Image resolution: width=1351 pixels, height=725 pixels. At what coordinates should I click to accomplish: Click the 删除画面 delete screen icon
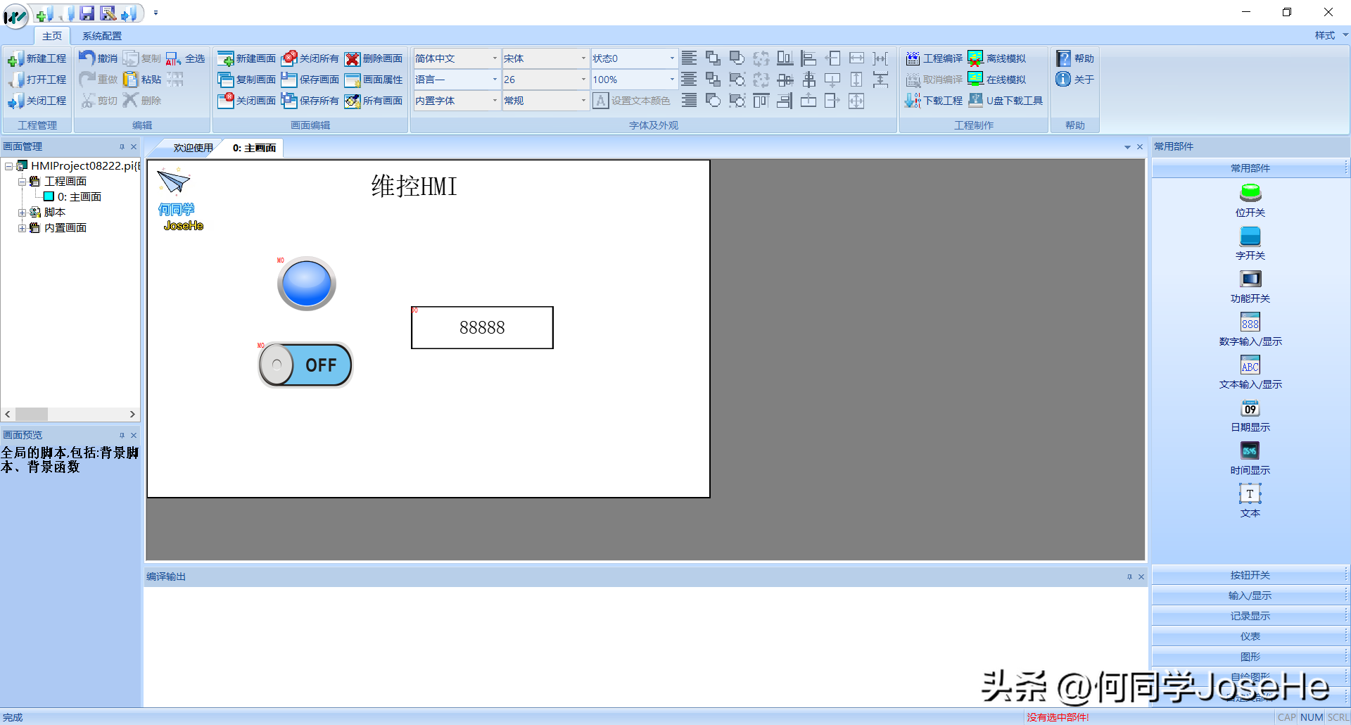point(353,58)
